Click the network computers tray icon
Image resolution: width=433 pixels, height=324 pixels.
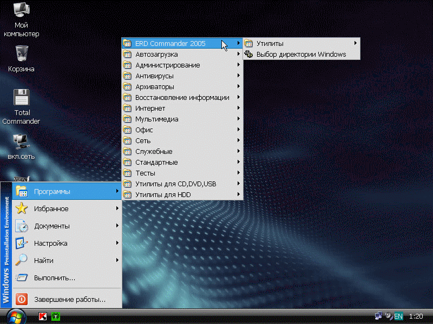(378, 316)
